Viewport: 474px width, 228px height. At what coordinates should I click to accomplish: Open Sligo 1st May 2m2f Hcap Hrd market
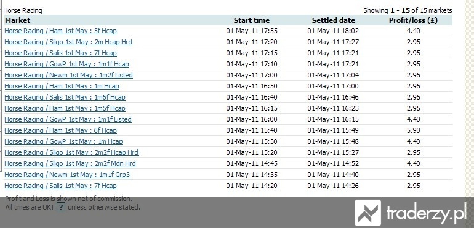(71, 153)
